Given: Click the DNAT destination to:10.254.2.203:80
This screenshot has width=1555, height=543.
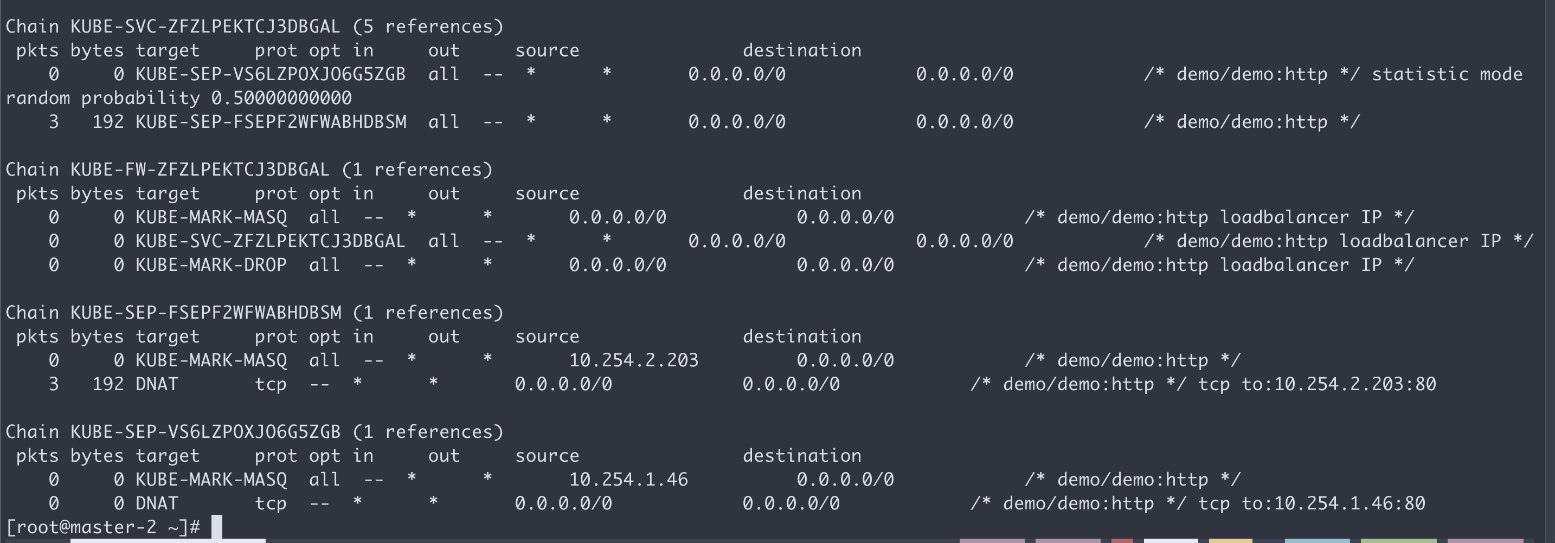Looking at the screenshot, I should click(1338, 384).
